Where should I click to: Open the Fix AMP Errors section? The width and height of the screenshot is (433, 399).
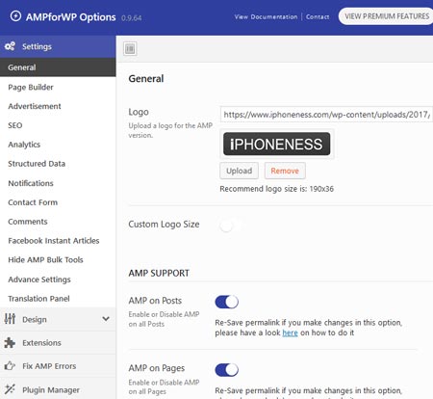[58, 366]
